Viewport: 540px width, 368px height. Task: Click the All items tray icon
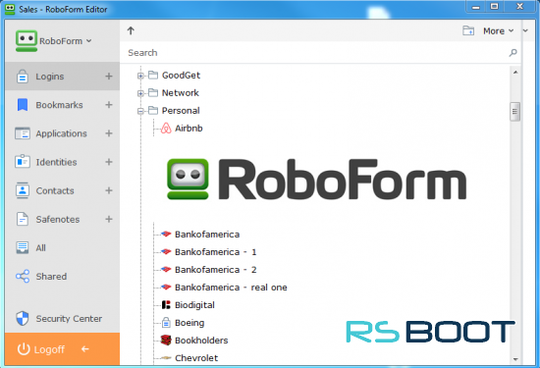pos(23,247)
